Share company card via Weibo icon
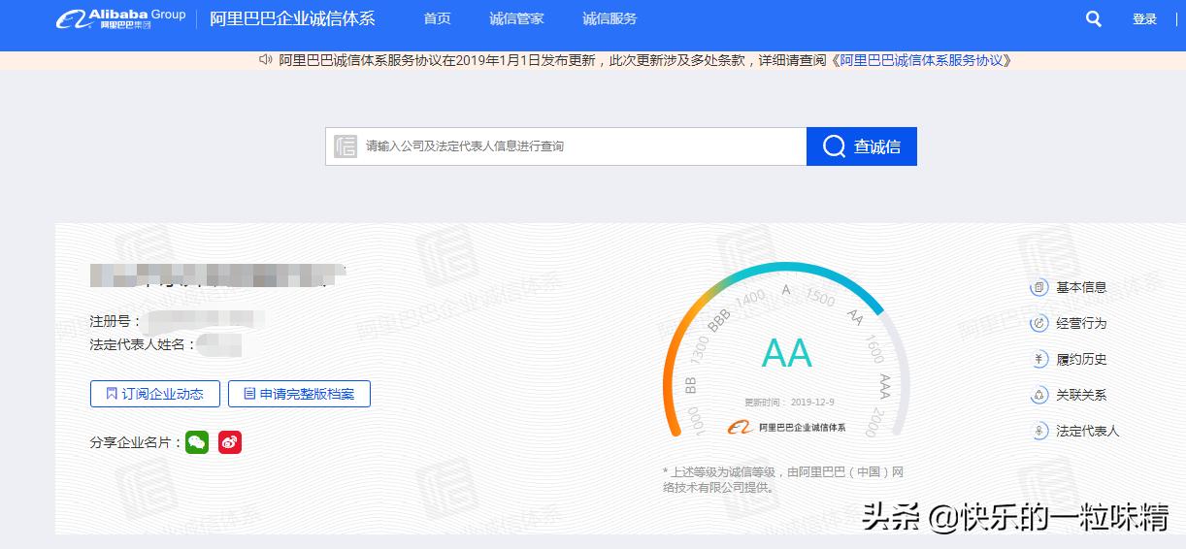Screen dimensions: 1186x549 [230, 442]
